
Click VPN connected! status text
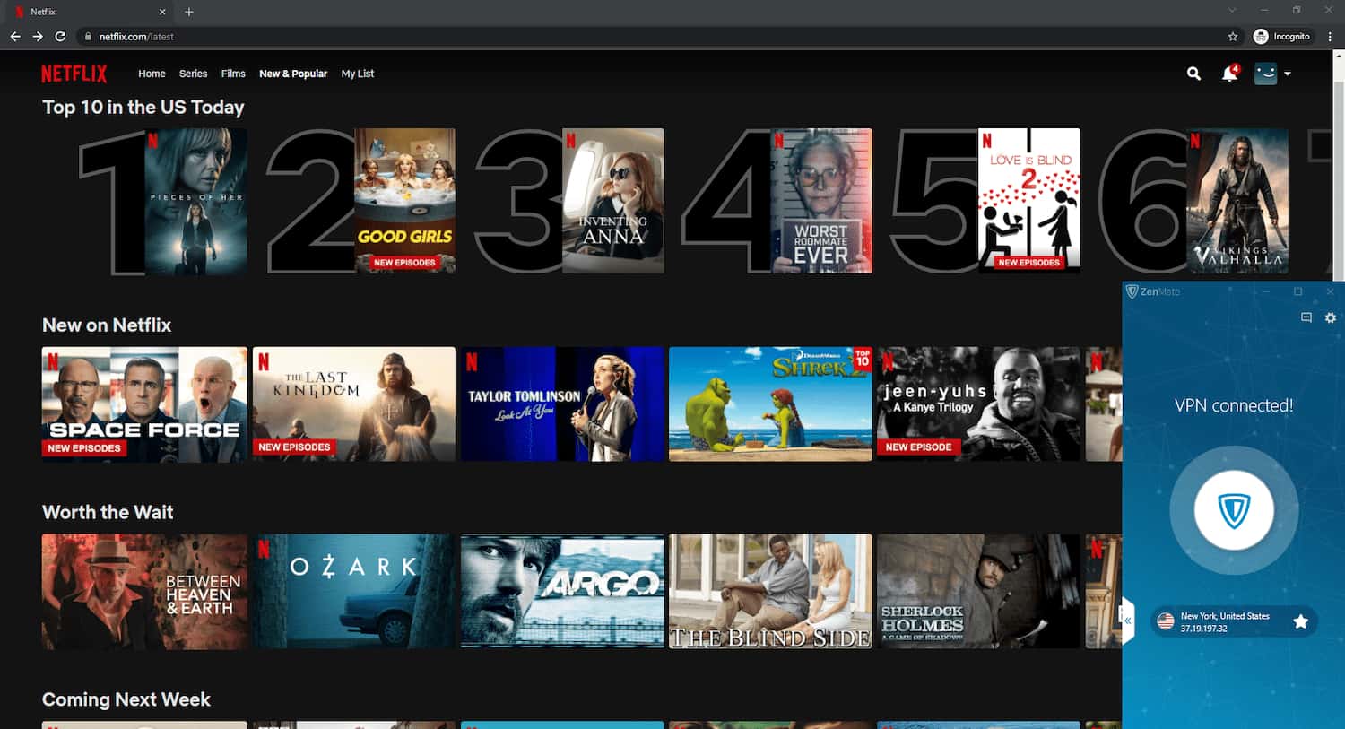tap(1234, 406)
